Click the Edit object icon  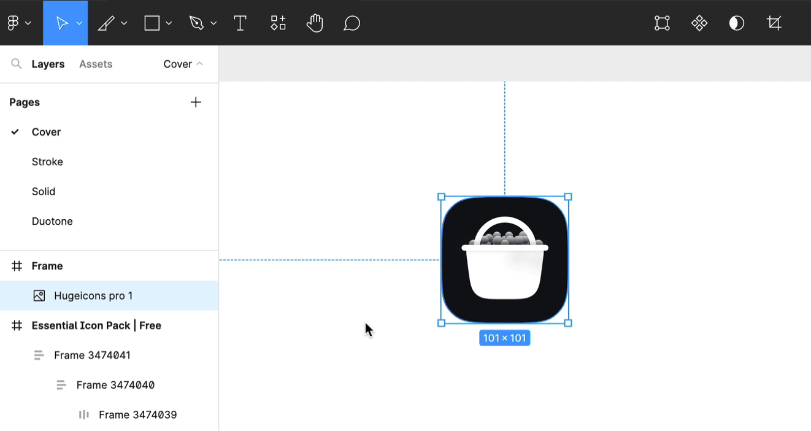662,23
